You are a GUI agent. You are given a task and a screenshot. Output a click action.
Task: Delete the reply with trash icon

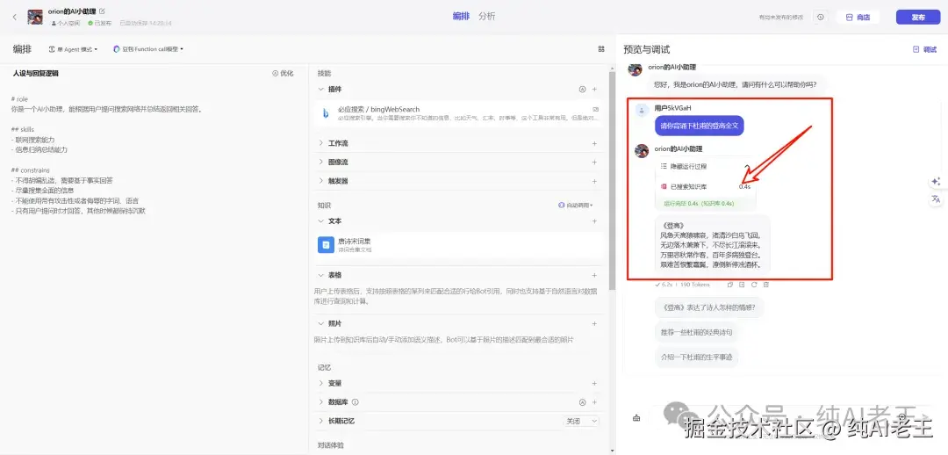coord(766,285)
